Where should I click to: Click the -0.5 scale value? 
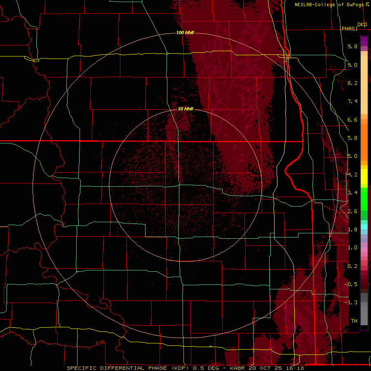[x=351, y=284]
